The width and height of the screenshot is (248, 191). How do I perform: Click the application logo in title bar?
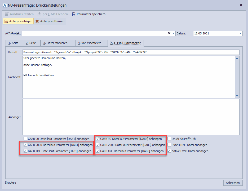click(x=5, y=5)
